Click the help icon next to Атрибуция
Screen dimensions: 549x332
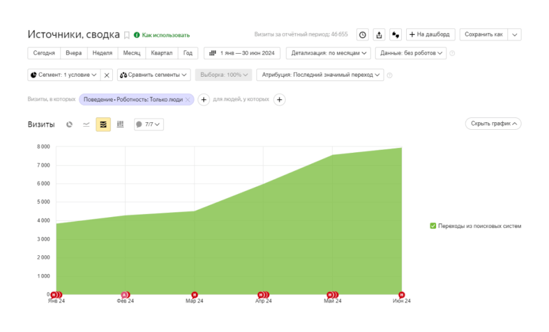(389, 75)
